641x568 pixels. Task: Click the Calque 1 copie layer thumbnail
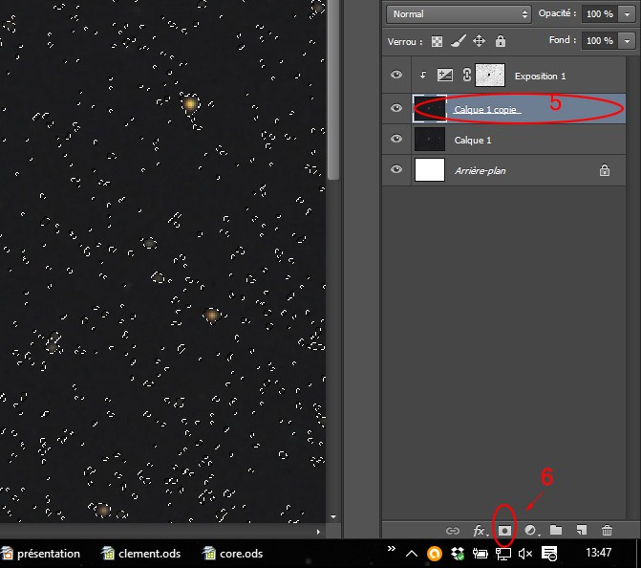[x=430, y=108]
